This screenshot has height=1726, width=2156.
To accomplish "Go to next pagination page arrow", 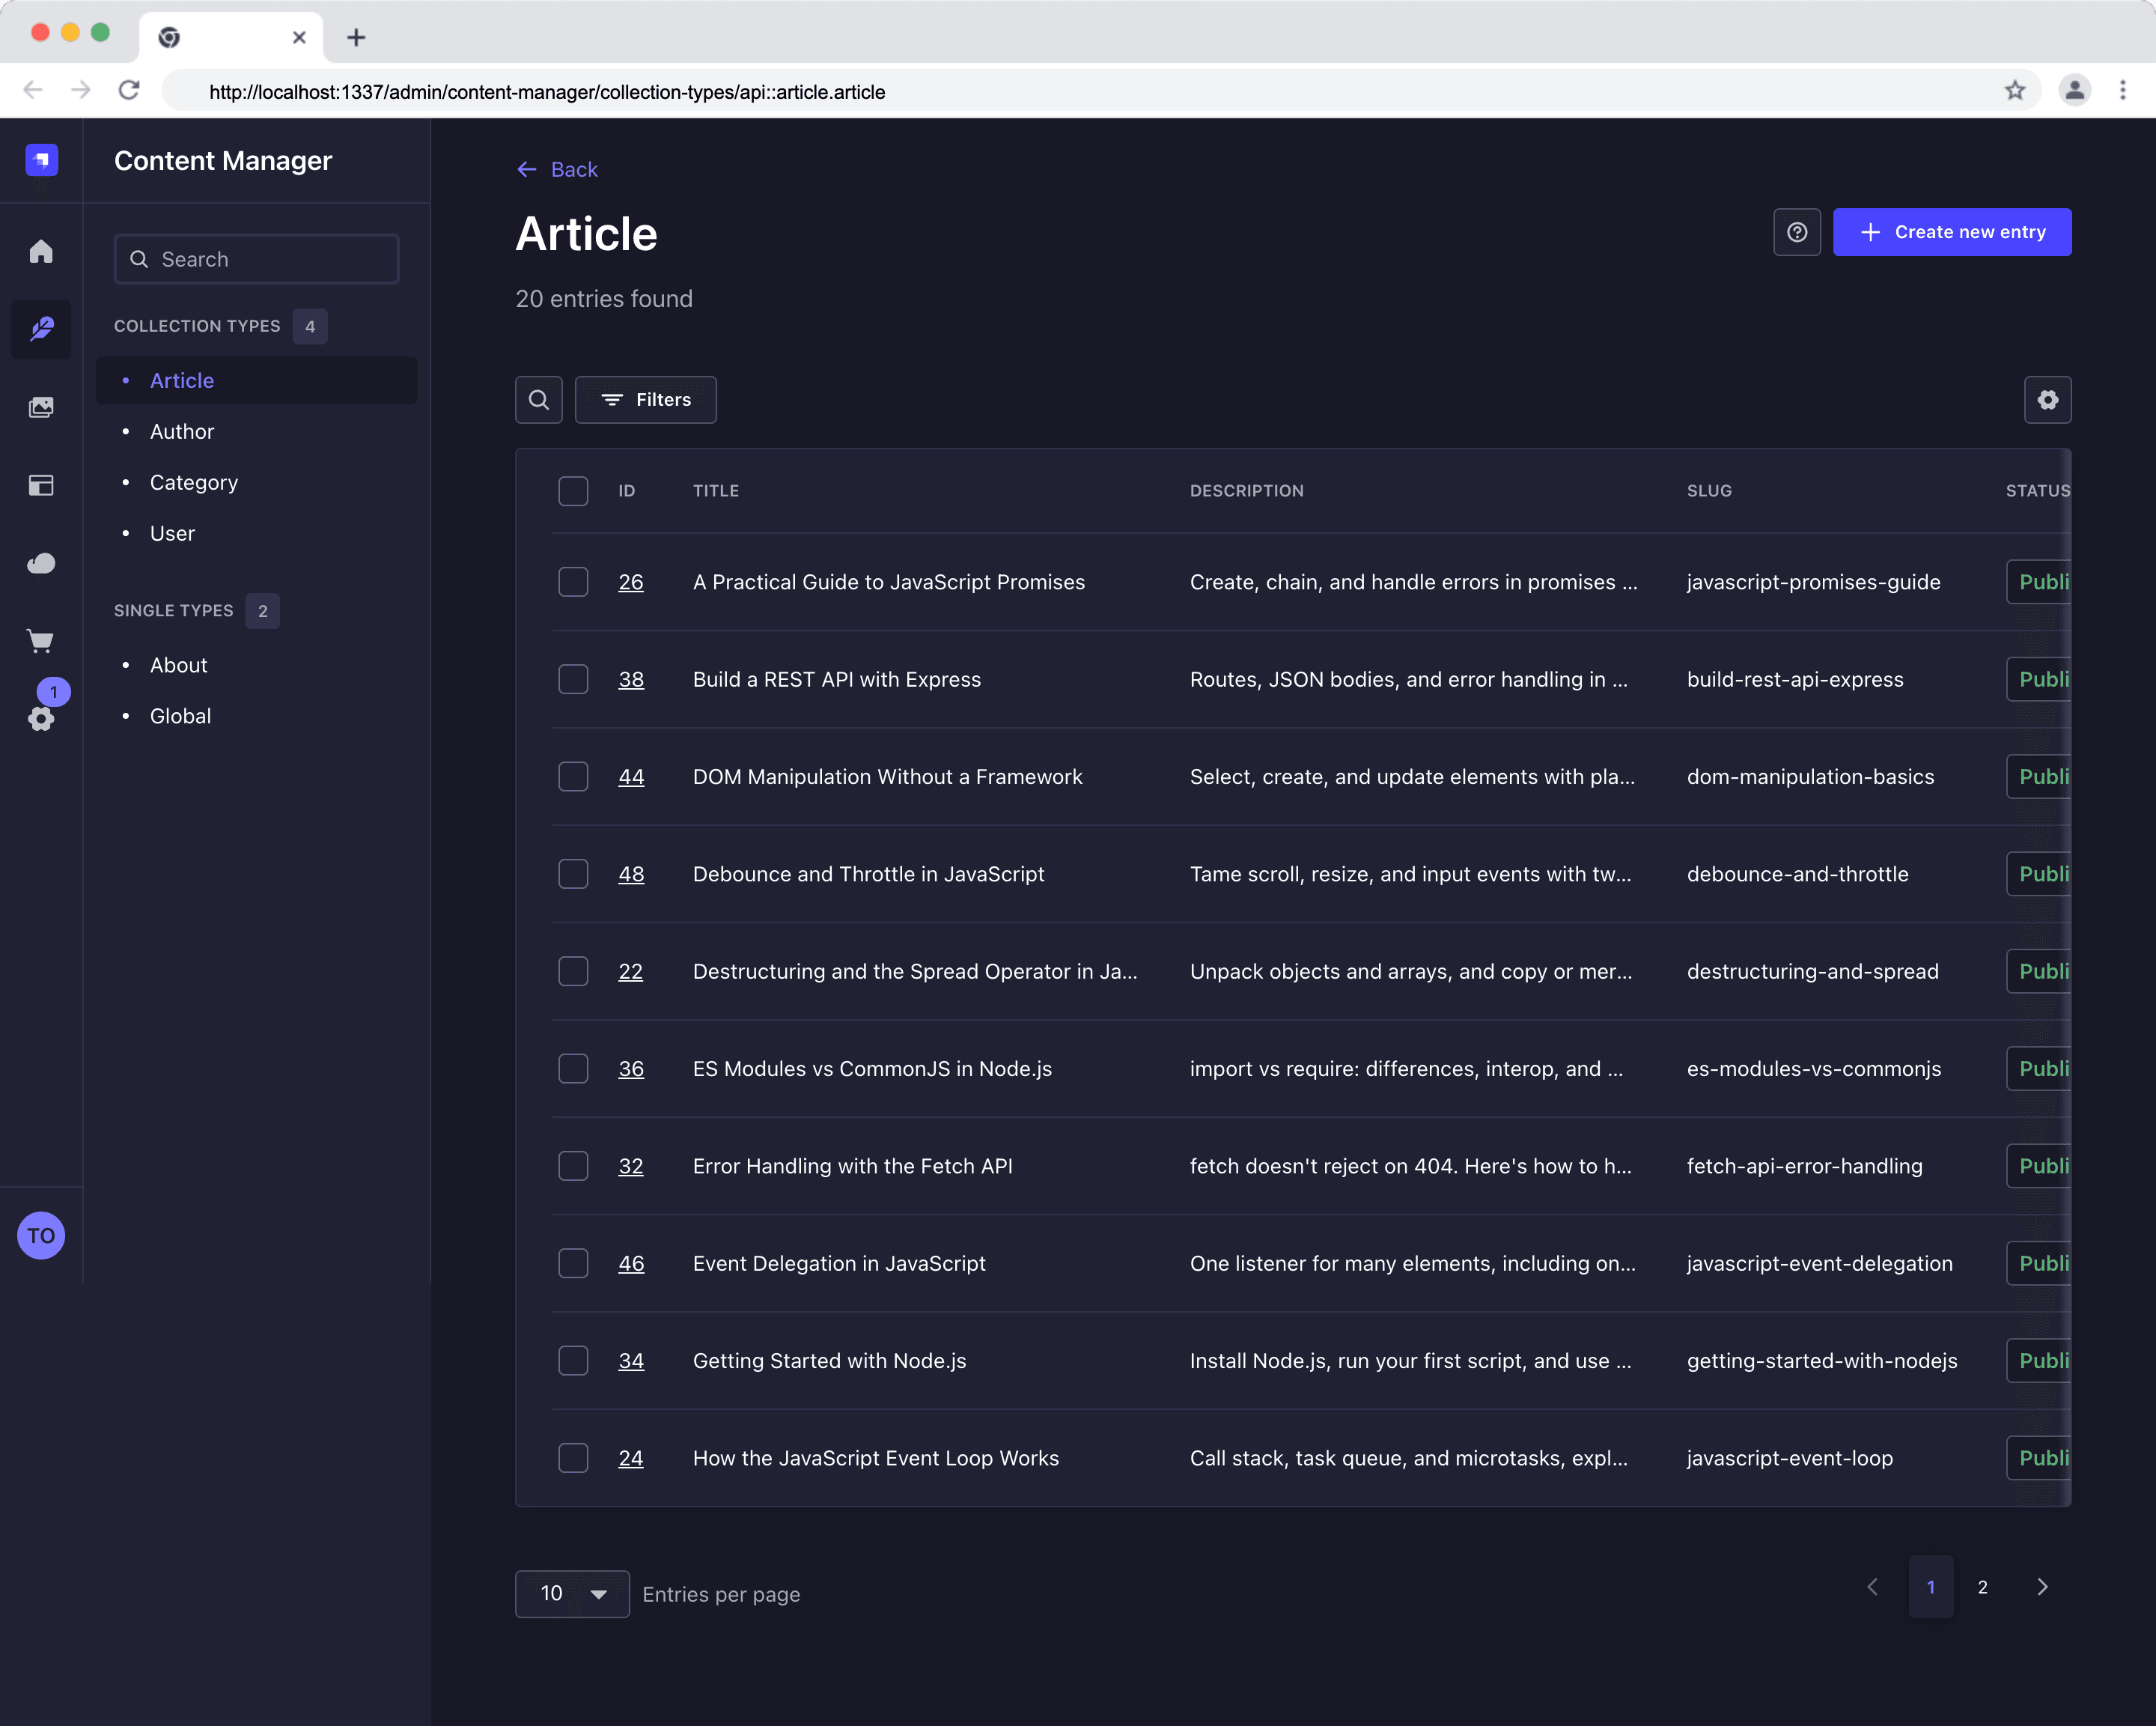I will [2042, 1587].
